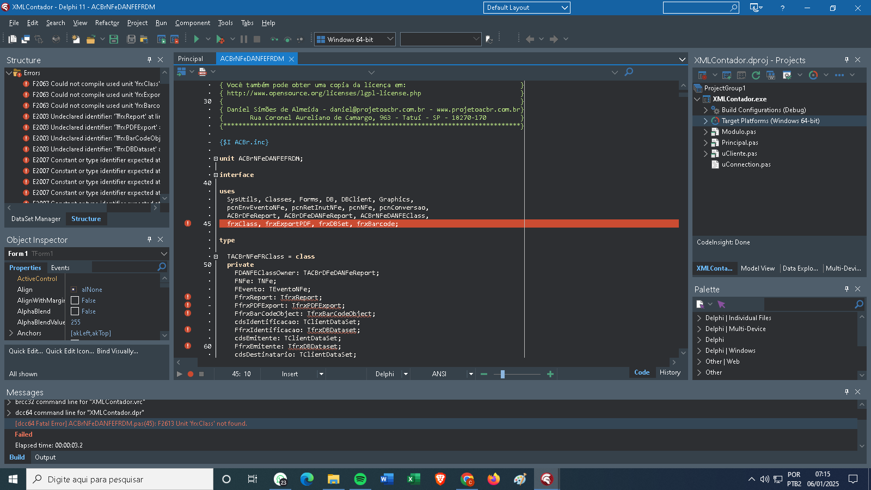Switch to DataSet Manager tab
The image size is (871, 490).
(36, 219)
